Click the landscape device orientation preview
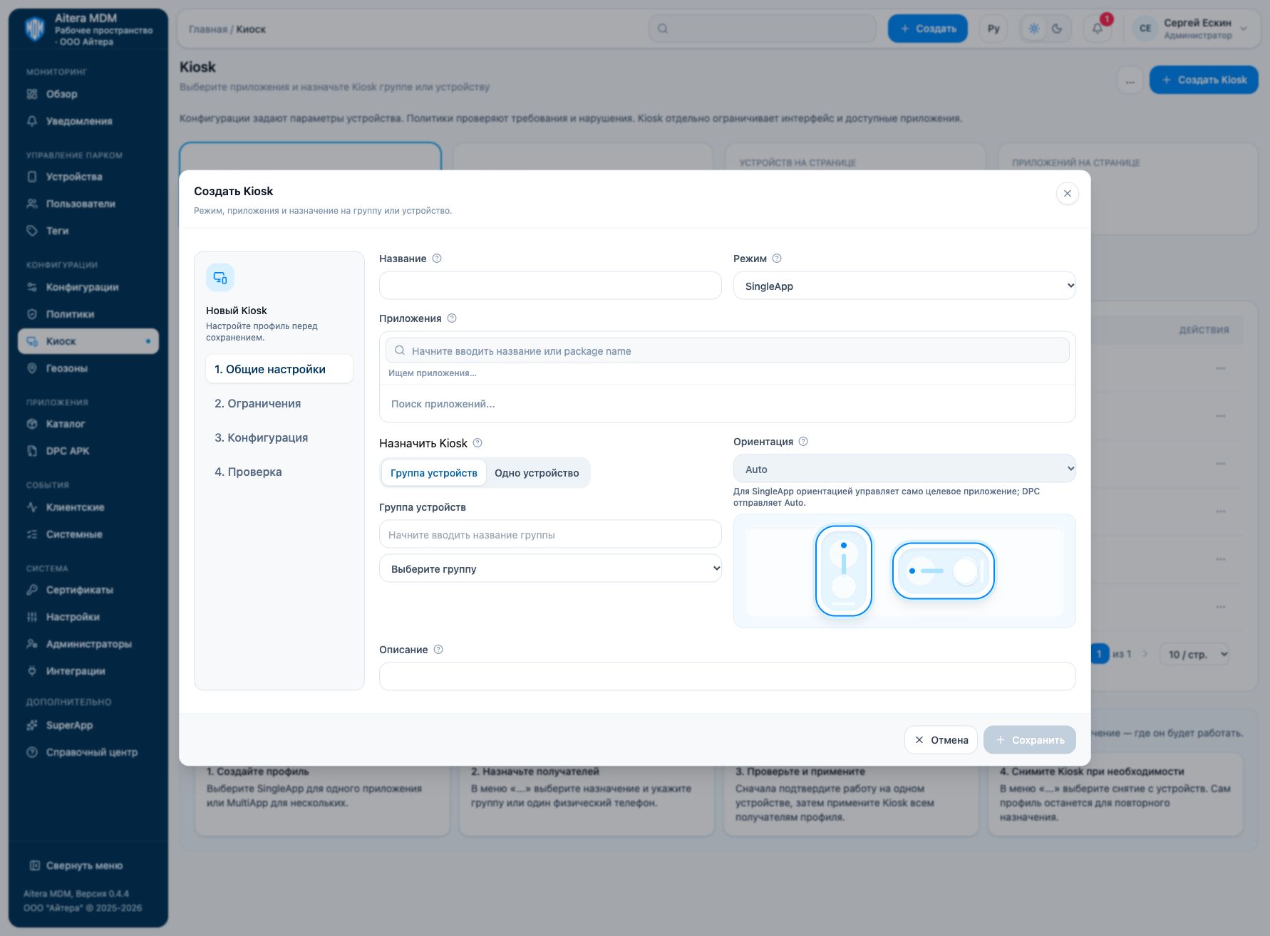 [943, 571]
